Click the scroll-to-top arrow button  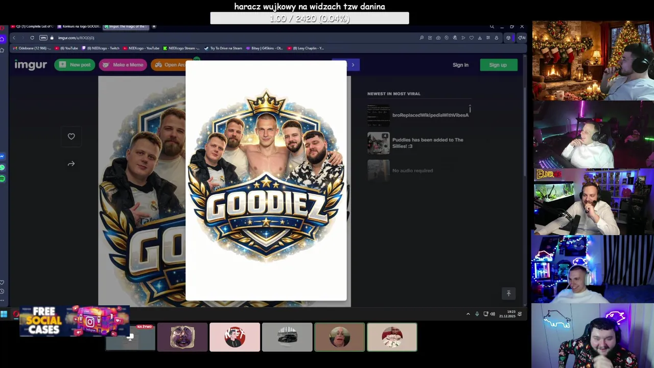coord(508,293)
